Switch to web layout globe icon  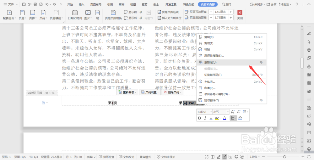click(236, 157)
